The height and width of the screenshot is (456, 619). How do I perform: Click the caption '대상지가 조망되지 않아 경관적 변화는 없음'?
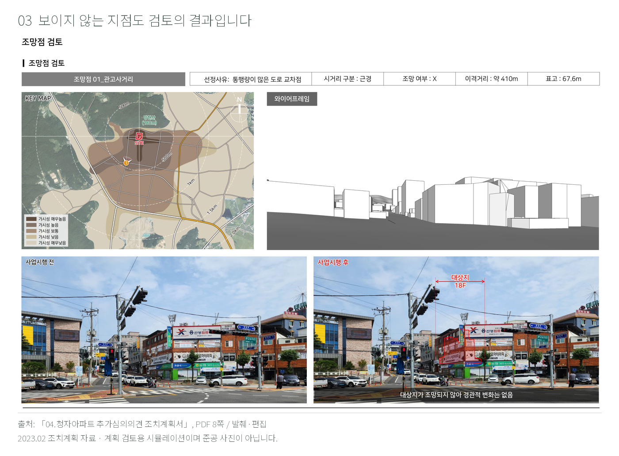tap(456, 395)
